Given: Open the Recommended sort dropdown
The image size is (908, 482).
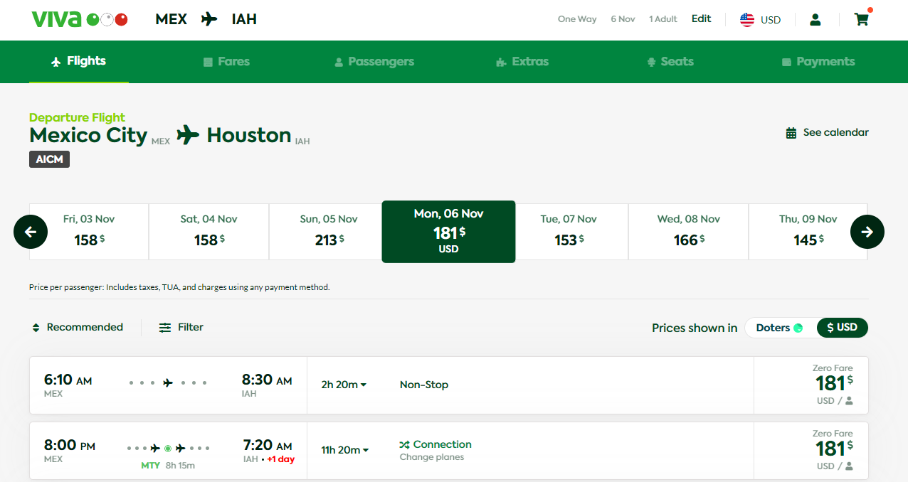Looking at the screenshot, I should coord(78,328).
